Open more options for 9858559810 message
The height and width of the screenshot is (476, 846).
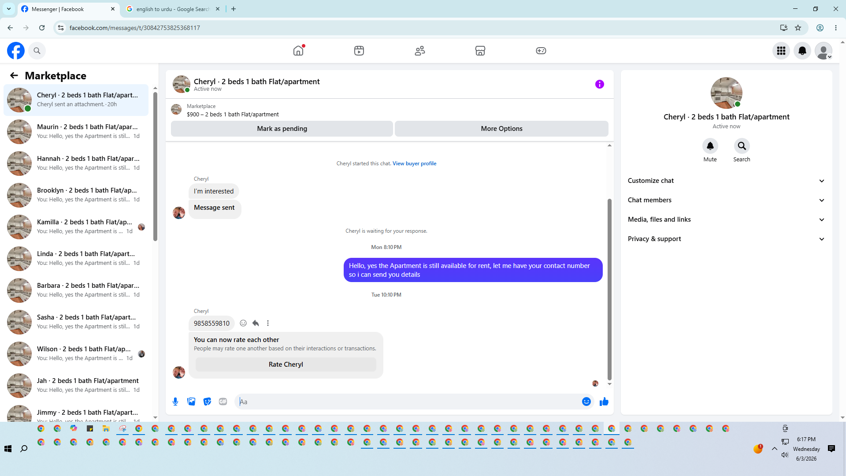point(268,323)
